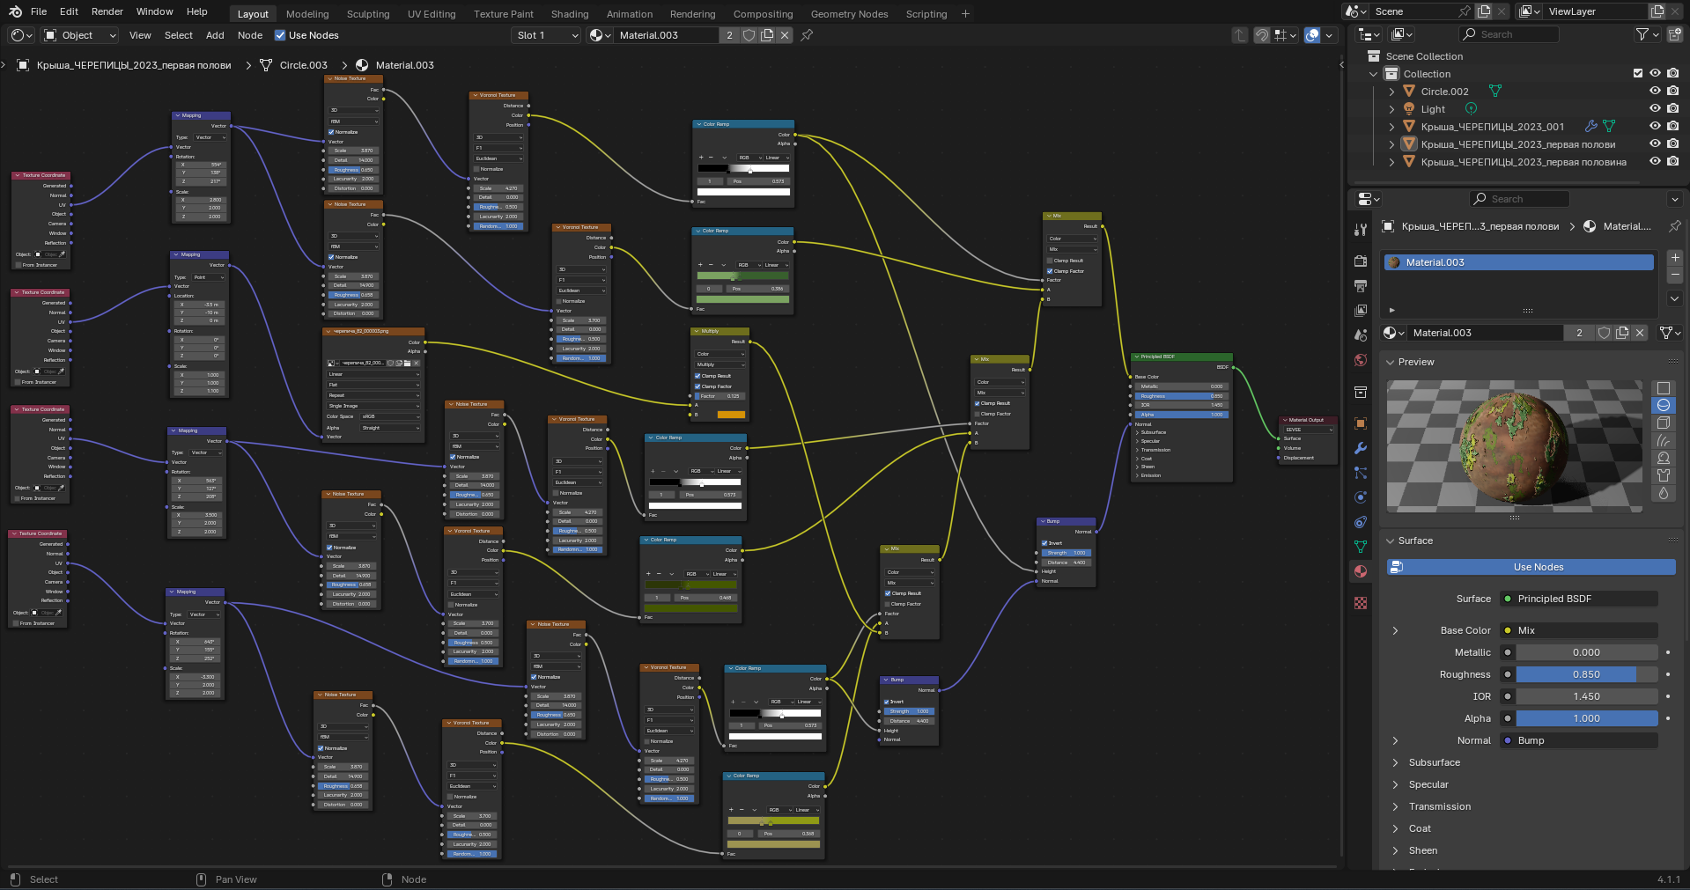Open the World properties tab
The image size is (1690, 890).
click(1361, 360)
